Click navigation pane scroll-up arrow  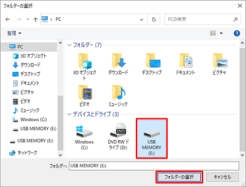[61, 43]
